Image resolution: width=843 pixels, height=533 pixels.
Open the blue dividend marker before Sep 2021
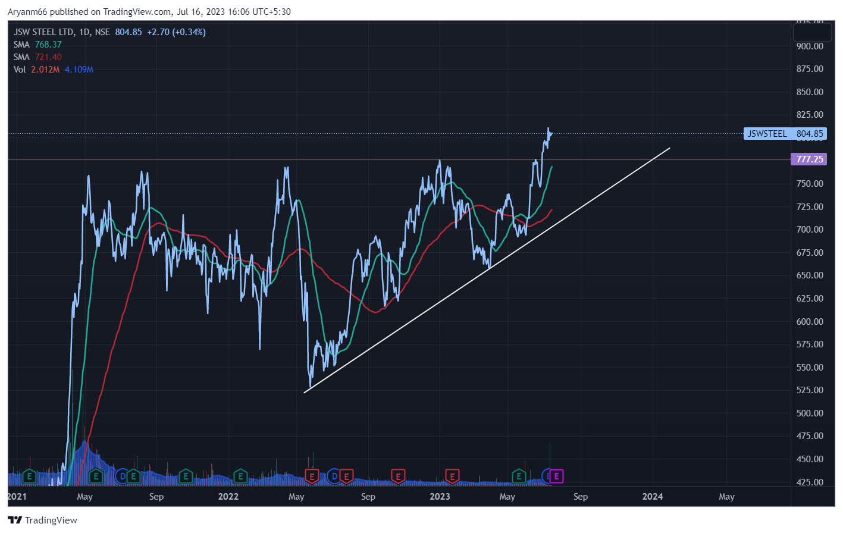pos(123,476)
